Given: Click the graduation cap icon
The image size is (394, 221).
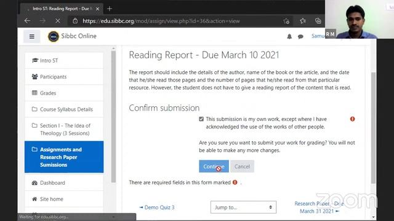Looking at the screenshot, I should pyautogui.click(x=35, y=60).
